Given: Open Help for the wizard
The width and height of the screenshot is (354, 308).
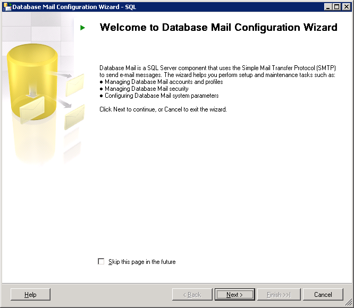Looking at the screenshot, I should [x=30, y=295].
